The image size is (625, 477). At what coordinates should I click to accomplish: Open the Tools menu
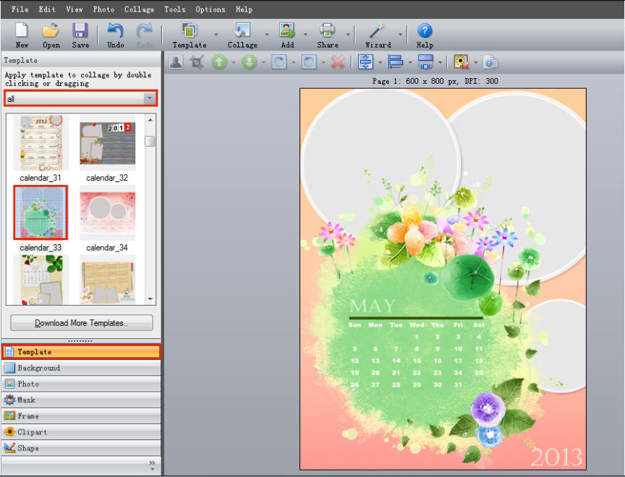coord(174,9)
